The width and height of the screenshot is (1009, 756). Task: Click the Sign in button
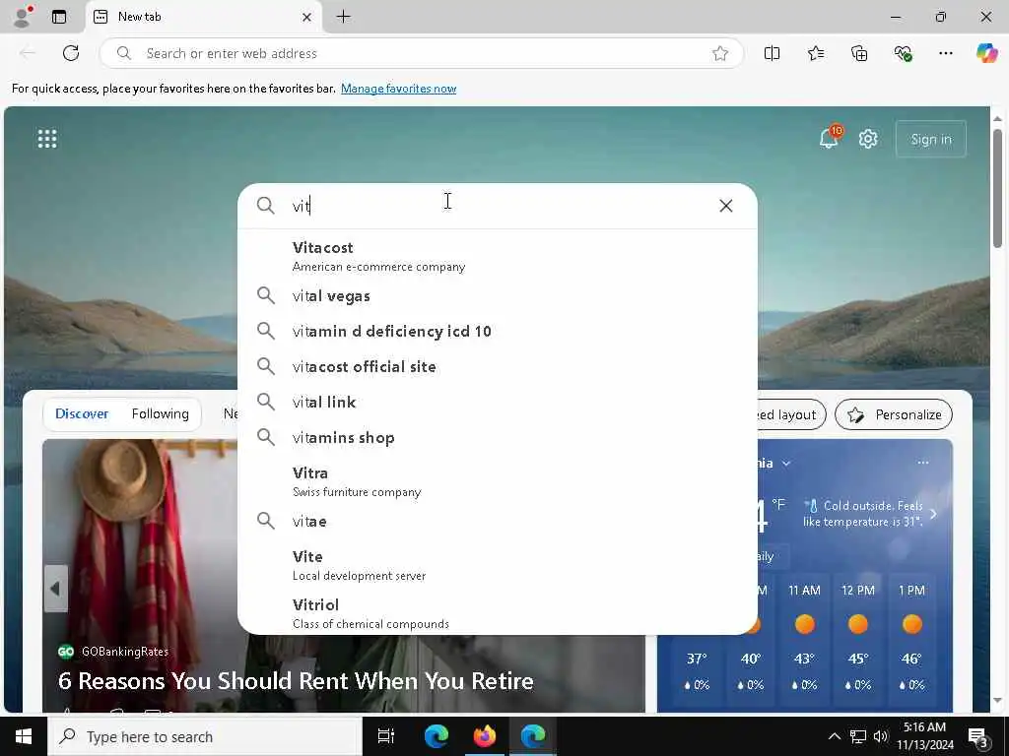point(930,139)
